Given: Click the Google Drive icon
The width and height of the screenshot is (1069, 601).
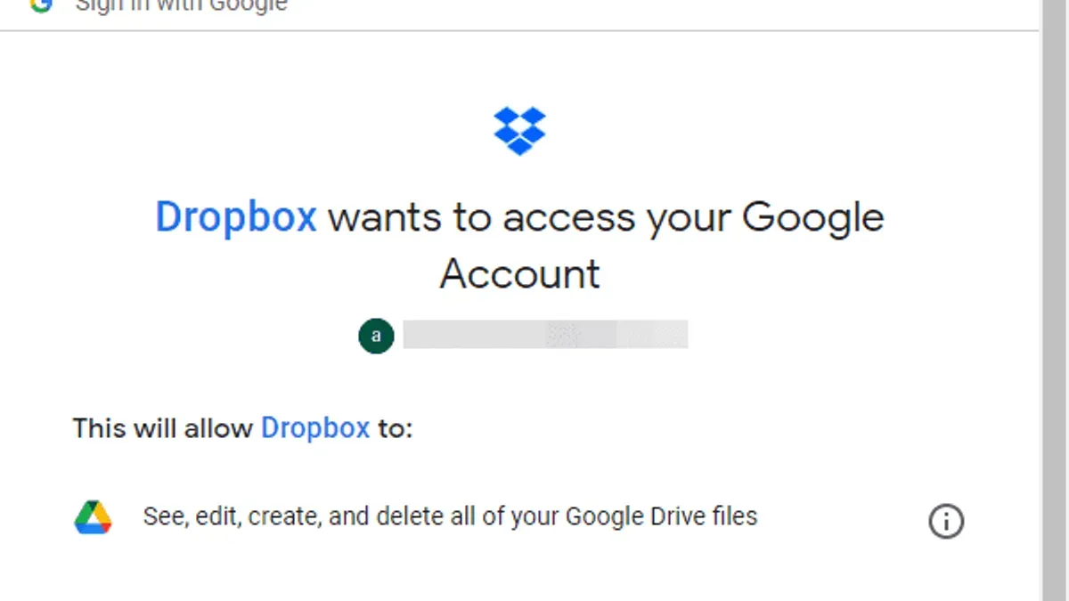Looking at the screenshot, I should point(93,516).
